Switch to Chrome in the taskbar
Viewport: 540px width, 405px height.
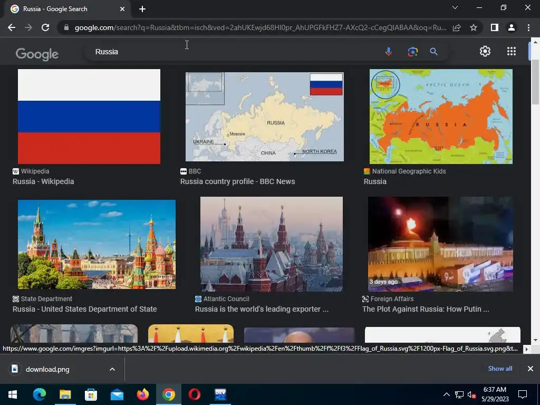click(x=169, y=394)
